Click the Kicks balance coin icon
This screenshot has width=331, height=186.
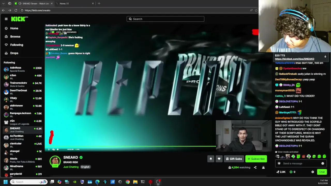pyautogui.click(x=291, y=172)
